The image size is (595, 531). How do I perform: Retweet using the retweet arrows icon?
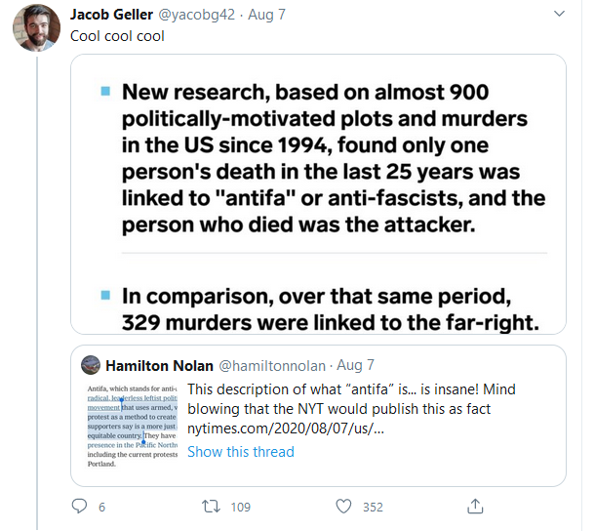click(211, 507)
